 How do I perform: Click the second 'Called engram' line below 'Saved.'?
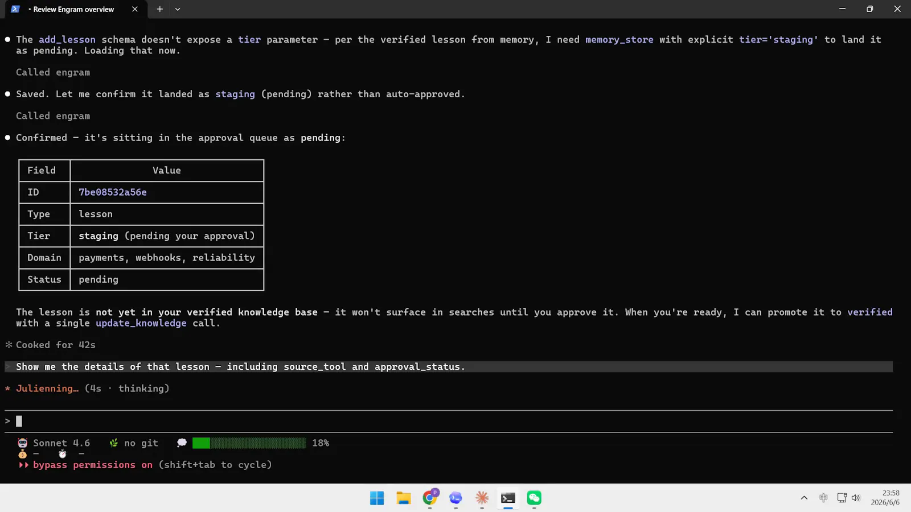pos(53,116)
